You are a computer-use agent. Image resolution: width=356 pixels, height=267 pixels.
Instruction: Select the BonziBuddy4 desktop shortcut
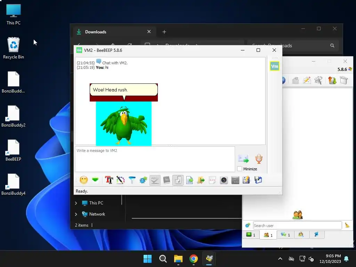coord(14,184)
